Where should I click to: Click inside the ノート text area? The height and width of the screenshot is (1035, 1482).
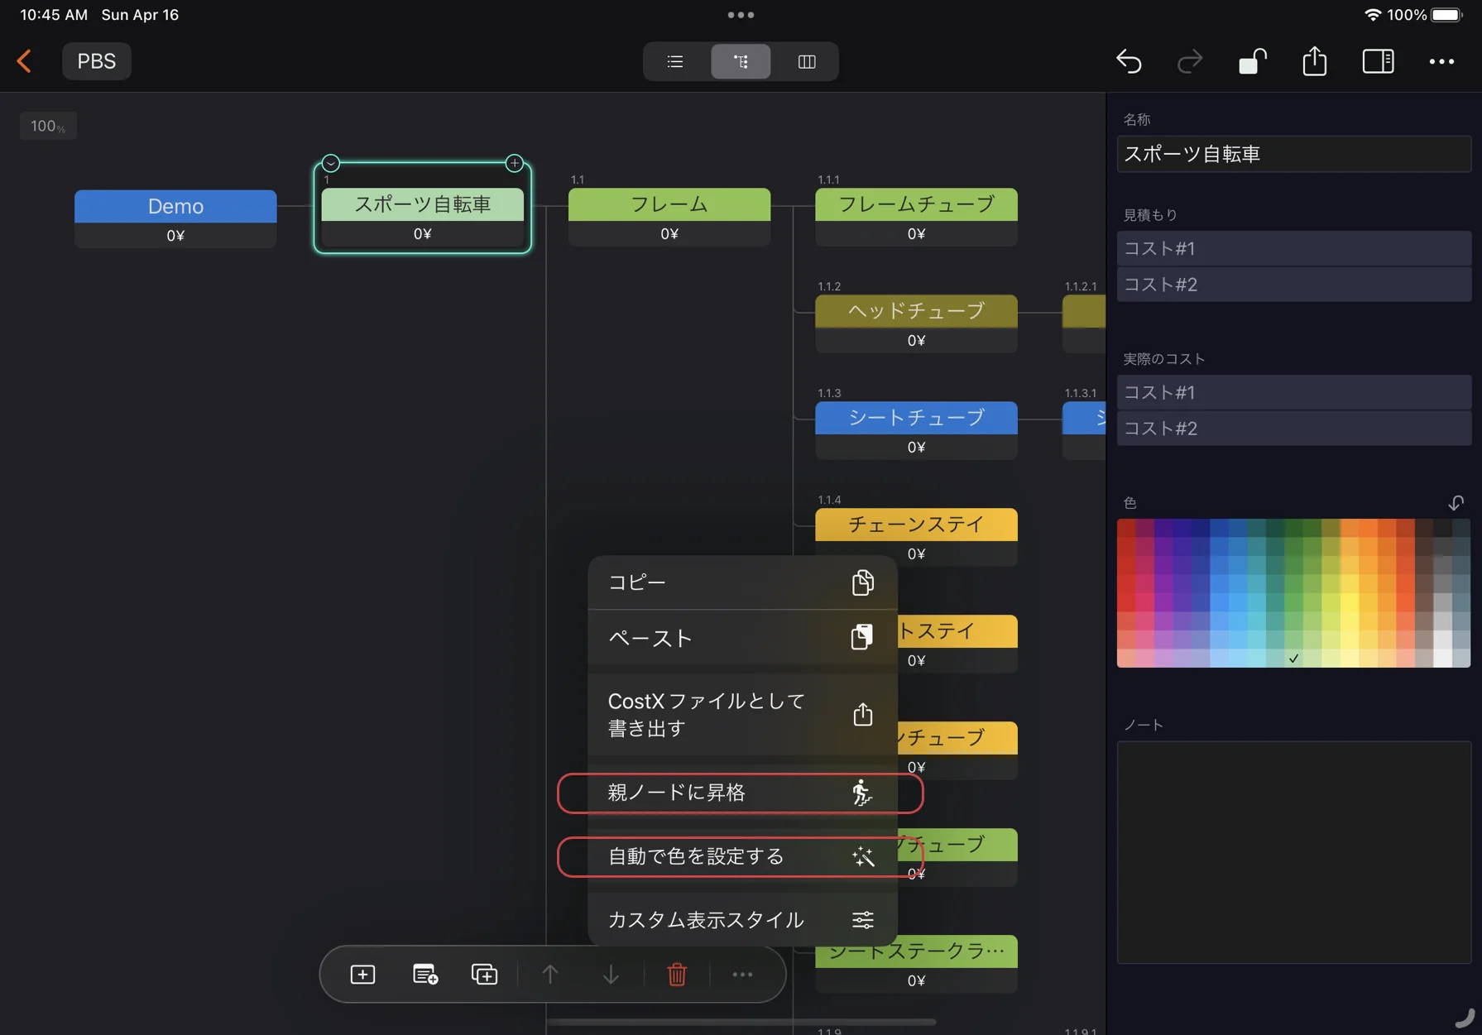1293,852
